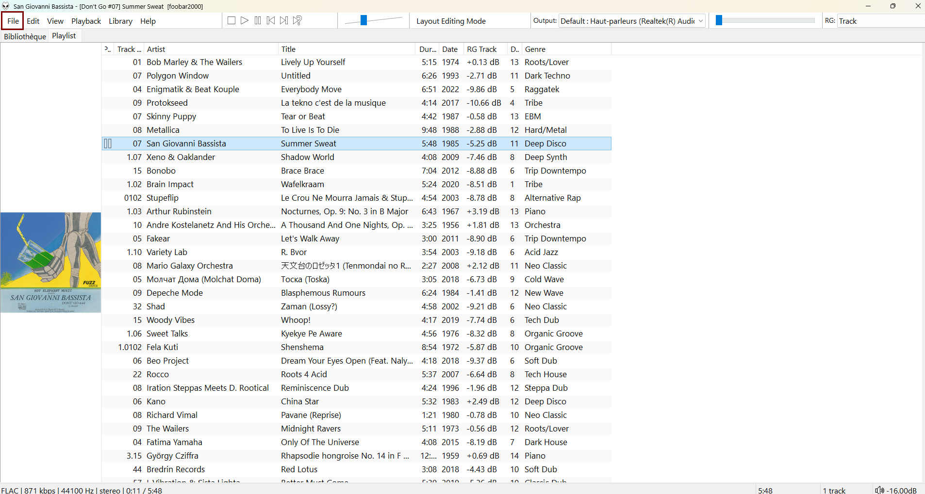Skip to previous track button

271,20
